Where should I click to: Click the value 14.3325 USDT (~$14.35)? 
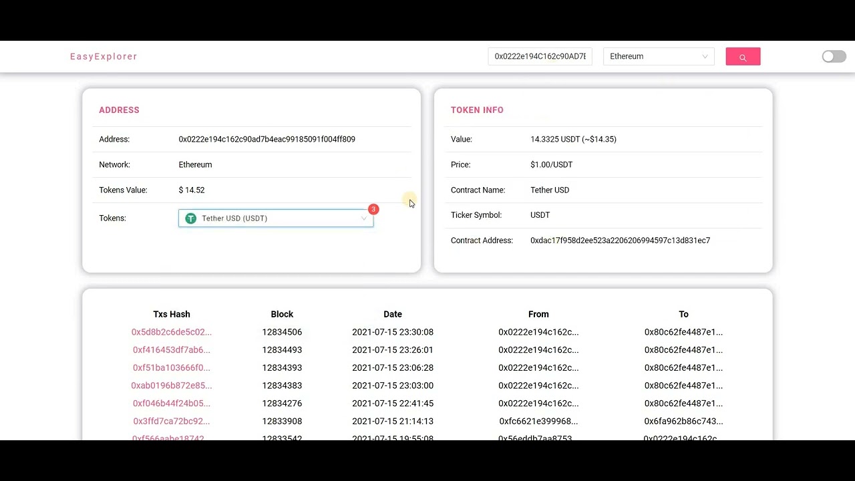coord(573,140)
